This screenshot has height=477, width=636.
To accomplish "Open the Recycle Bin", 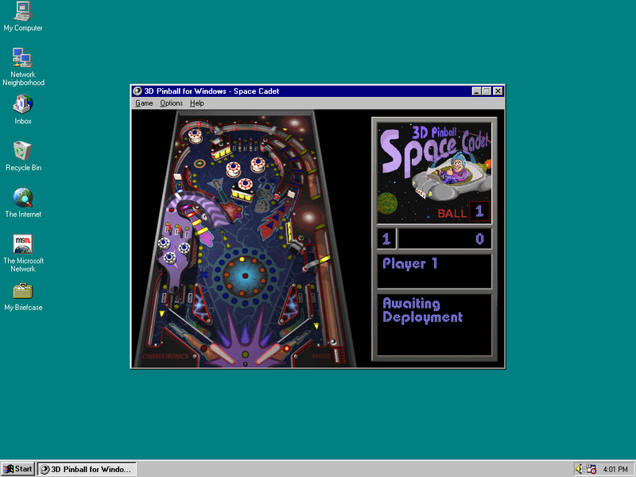I will coord(22,151).
